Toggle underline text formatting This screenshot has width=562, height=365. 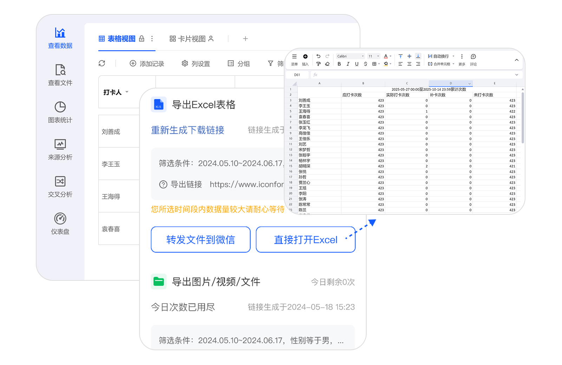pyautogui.click(x=357, y=64)
